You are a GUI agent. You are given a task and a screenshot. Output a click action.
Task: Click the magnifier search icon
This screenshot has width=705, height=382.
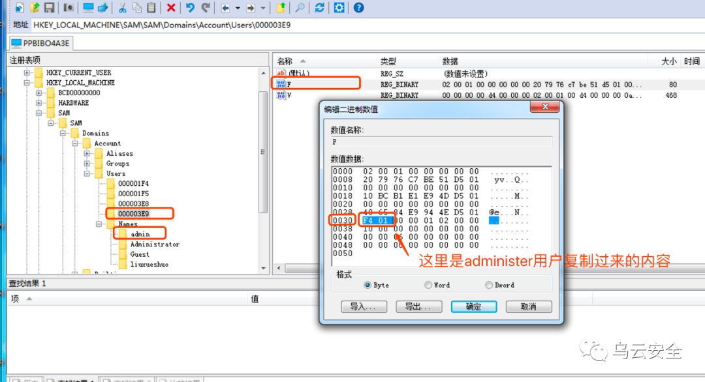coord(300,8)
